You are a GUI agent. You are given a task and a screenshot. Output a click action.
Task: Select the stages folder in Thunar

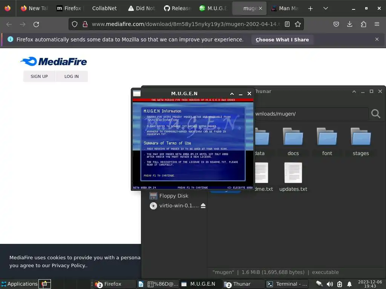tap(361, 142)
